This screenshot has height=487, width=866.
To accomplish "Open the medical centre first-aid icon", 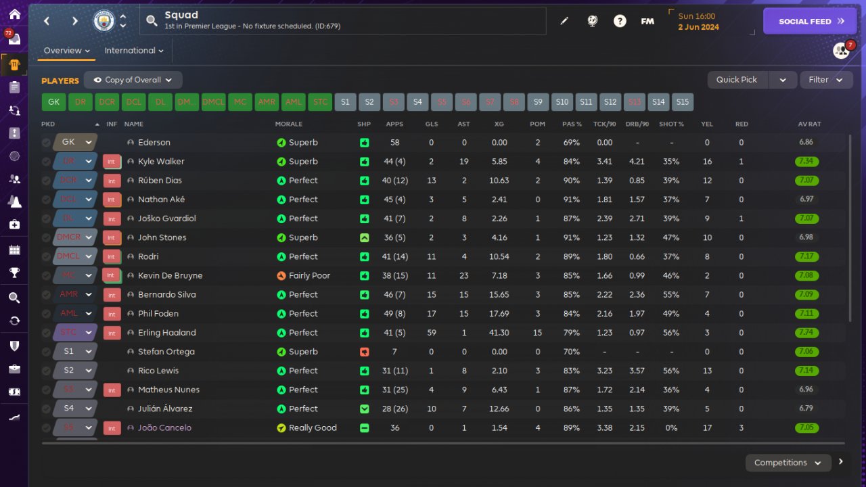I will (14, 224).
